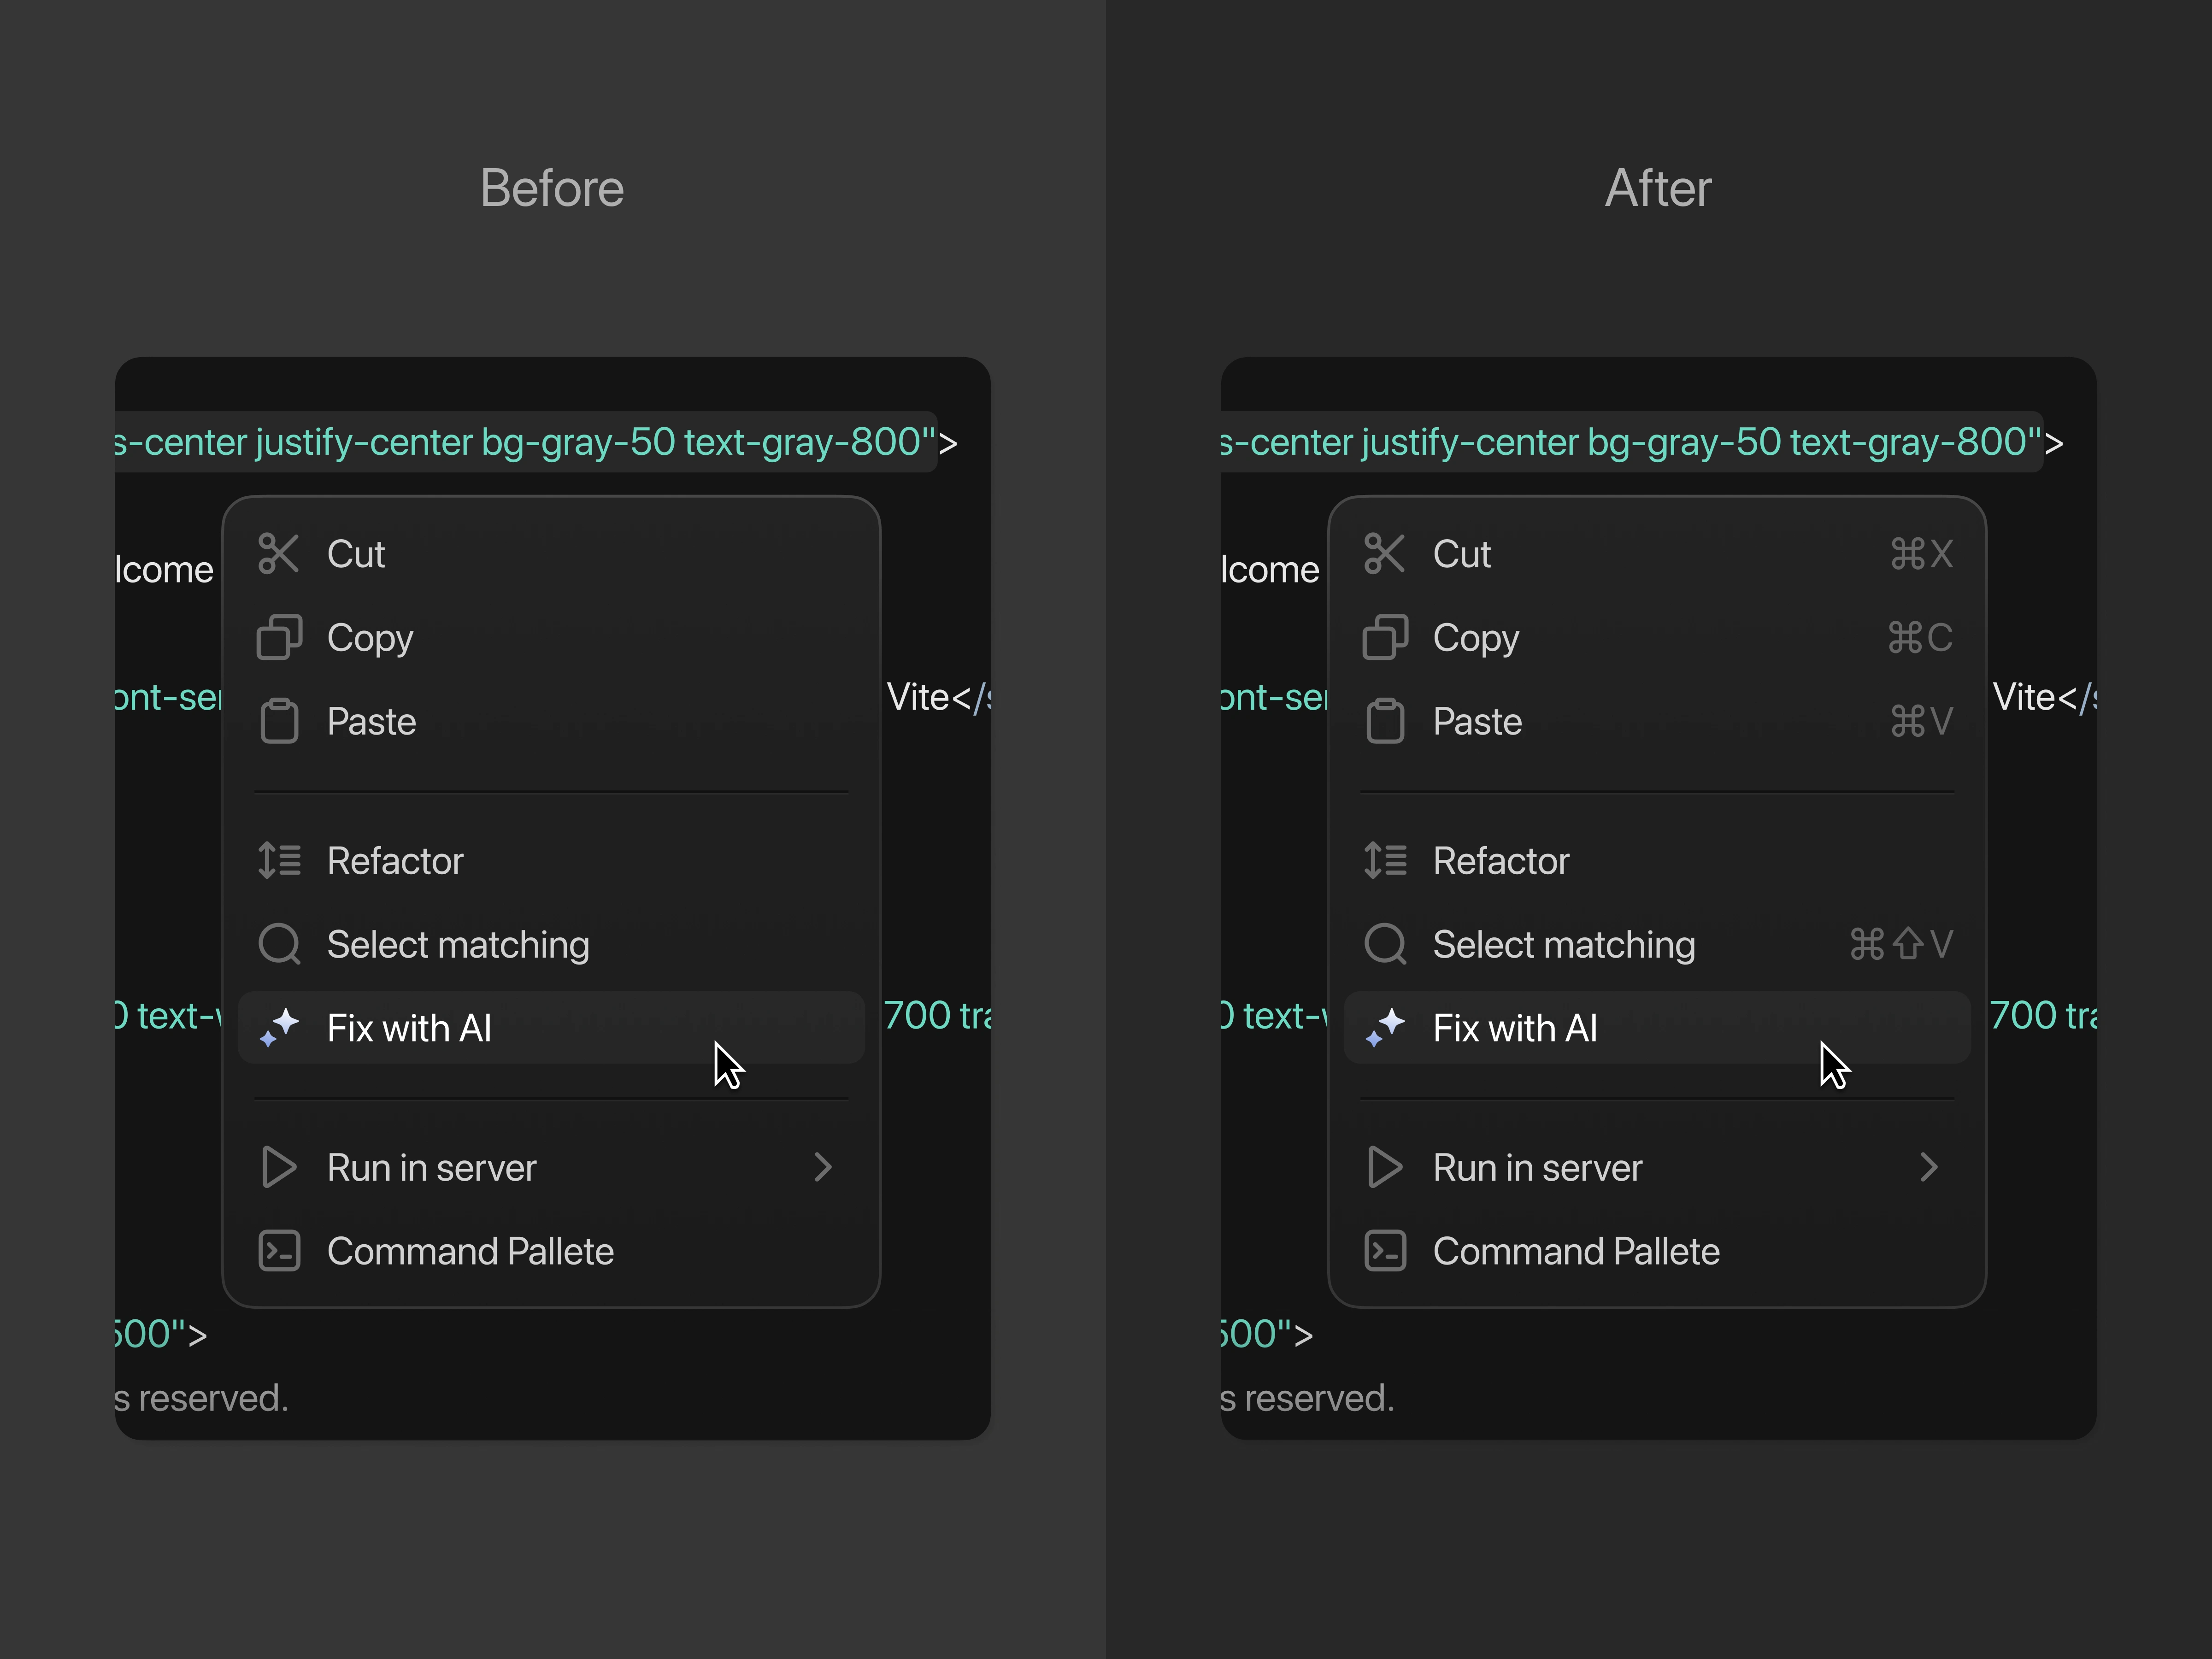Choose Paste in the After context menu
Viewport: 2212px width, 1659px height.
(x=1477, y=722)
